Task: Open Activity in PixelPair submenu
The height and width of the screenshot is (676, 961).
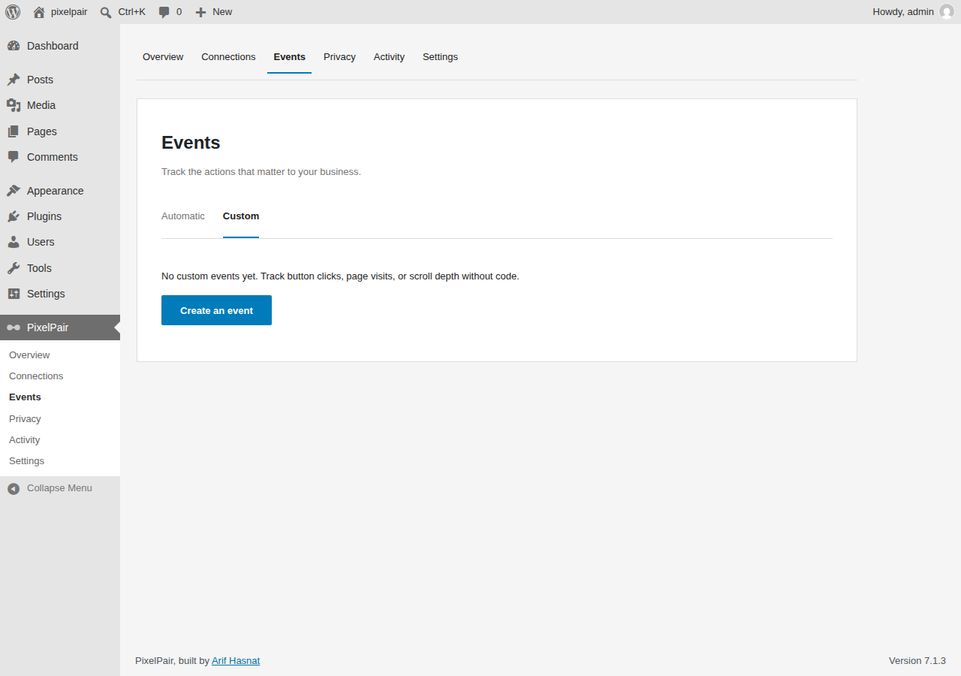Action: (25, 440)
